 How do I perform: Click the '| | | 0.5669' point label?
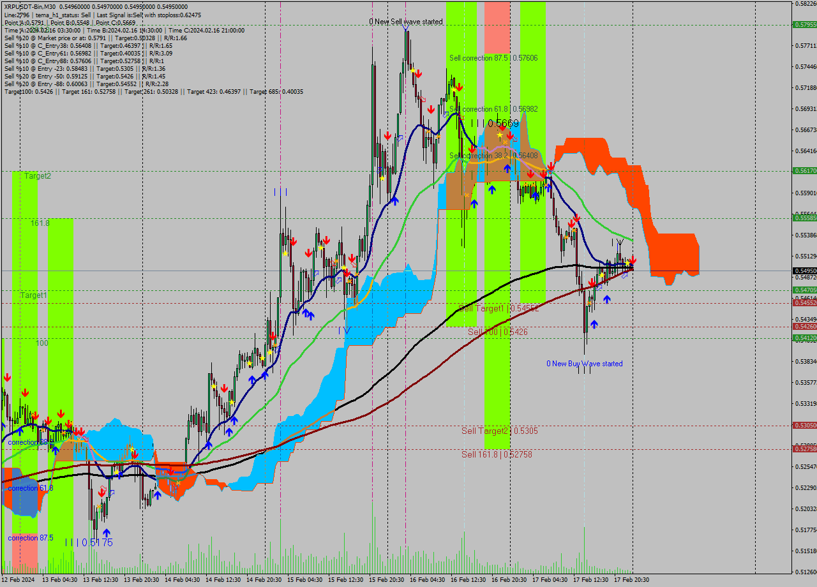495,123
